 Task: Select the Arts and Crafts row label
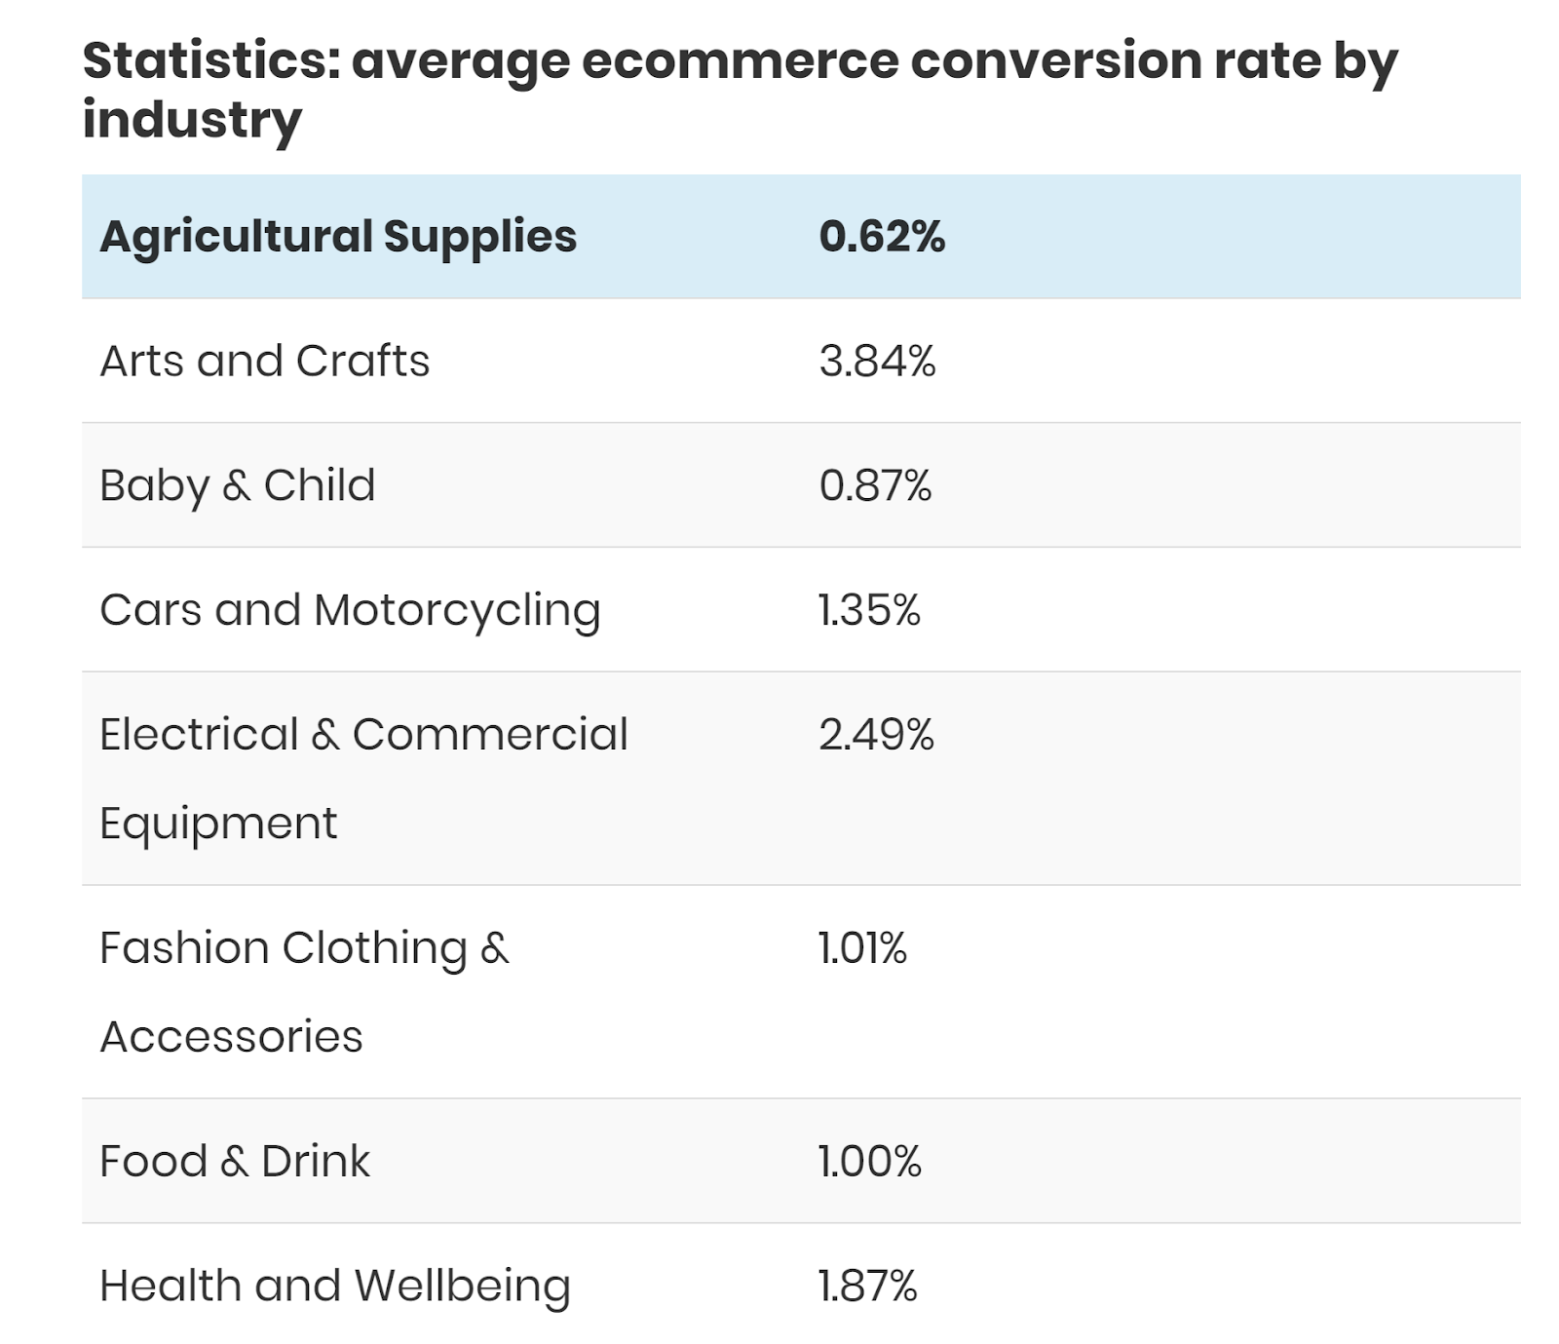pos(264,361)
